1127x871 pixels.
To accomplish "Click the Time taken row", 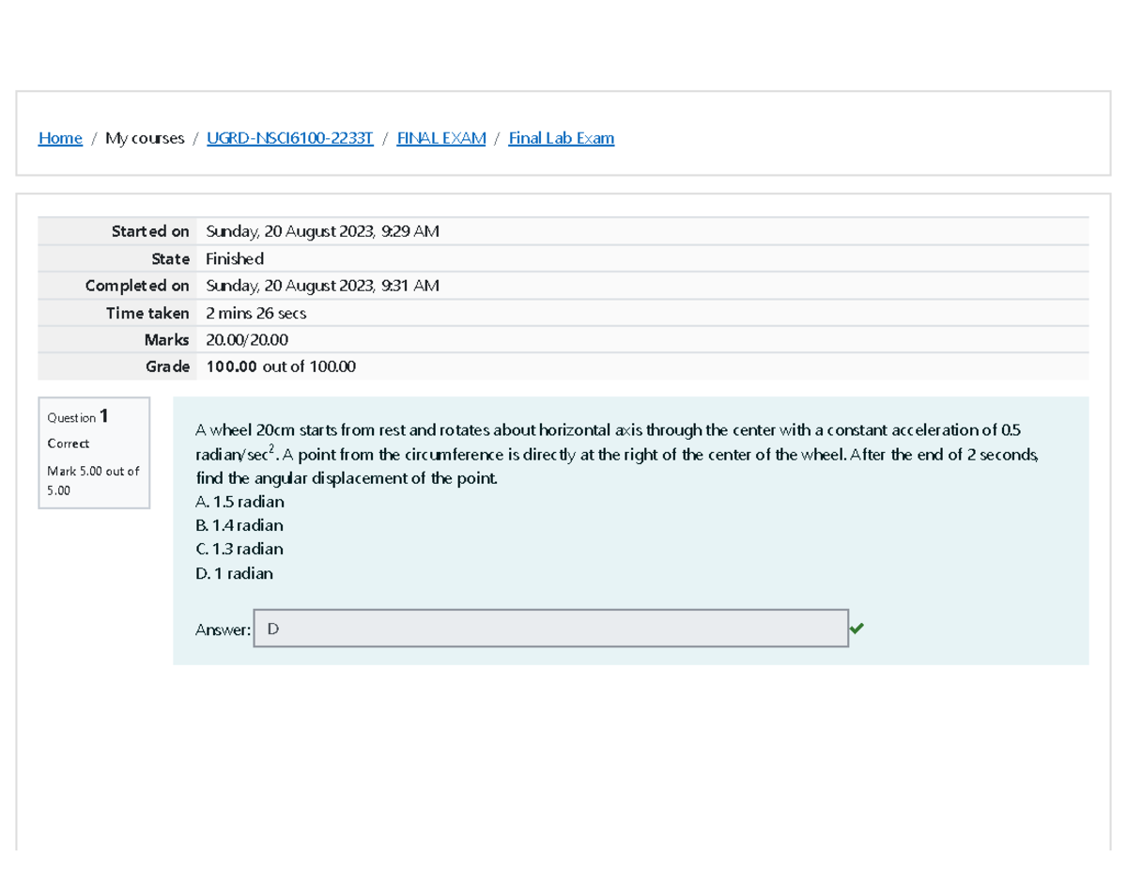I will pyautogui.click(x=255, y=312).
